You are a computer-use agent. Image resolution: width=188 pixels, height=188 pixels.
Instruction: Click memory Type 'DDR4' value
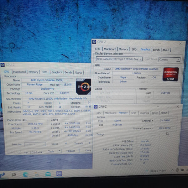118,121
